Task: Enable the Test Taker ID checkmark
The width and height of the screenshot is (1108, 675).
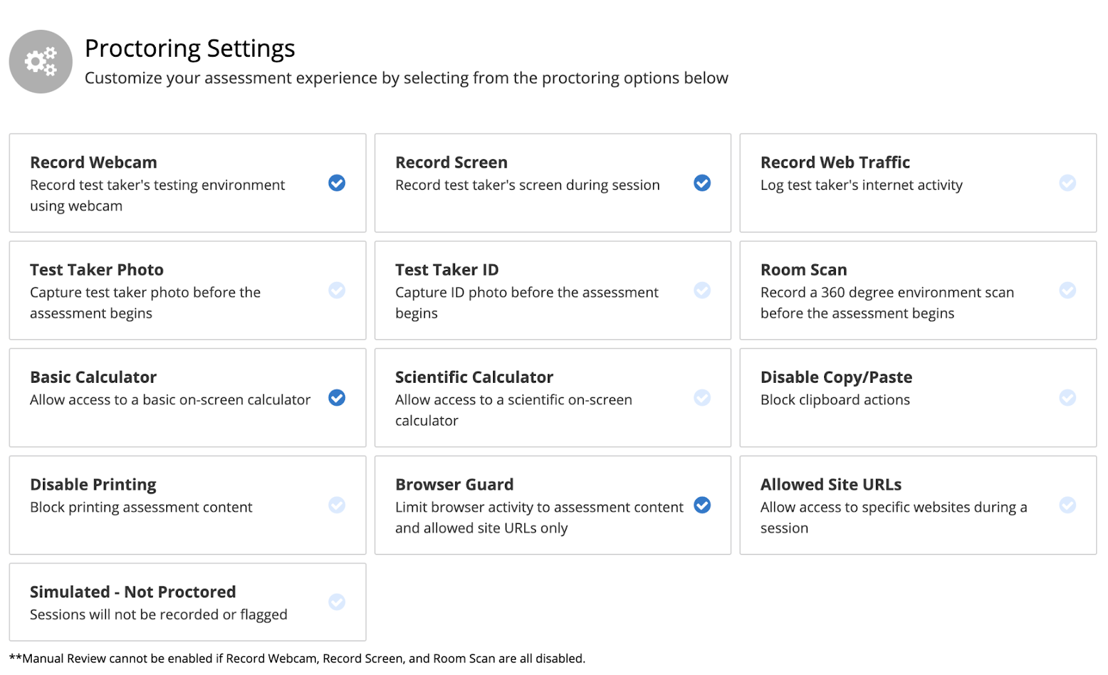Action: click(x=702, y=290)
